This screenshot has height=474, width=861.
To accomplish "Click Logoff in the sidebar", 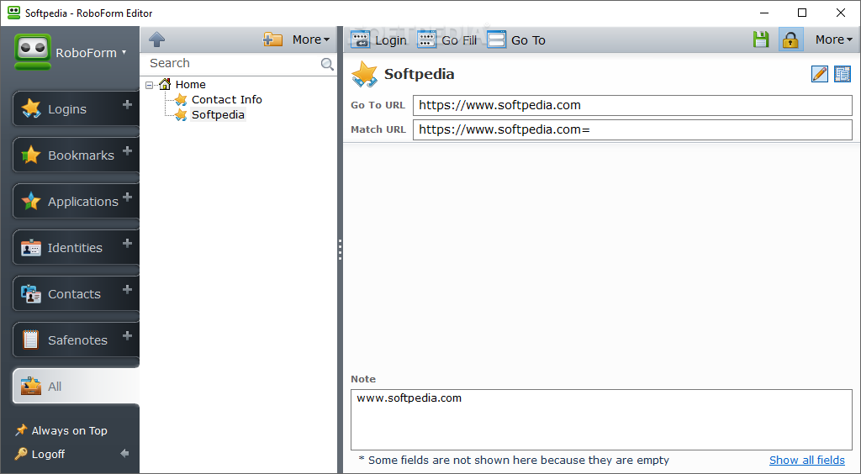I will coord(40,454).
